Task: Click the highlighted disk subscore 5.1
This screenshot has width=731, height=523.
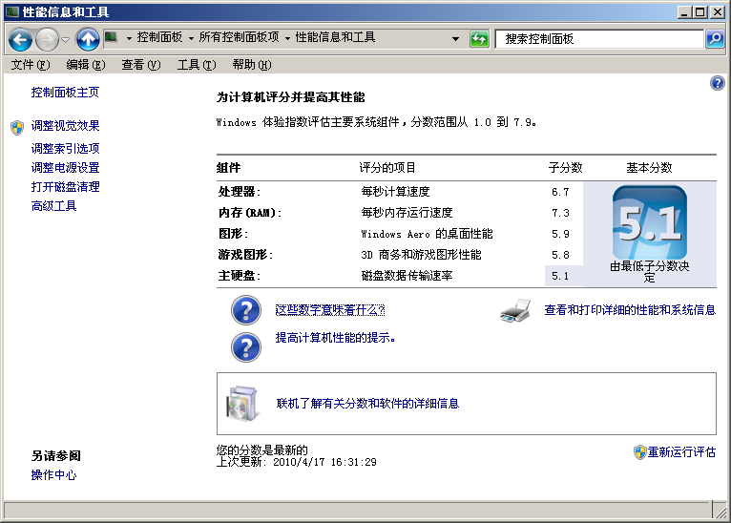Action: click(560, 276)
